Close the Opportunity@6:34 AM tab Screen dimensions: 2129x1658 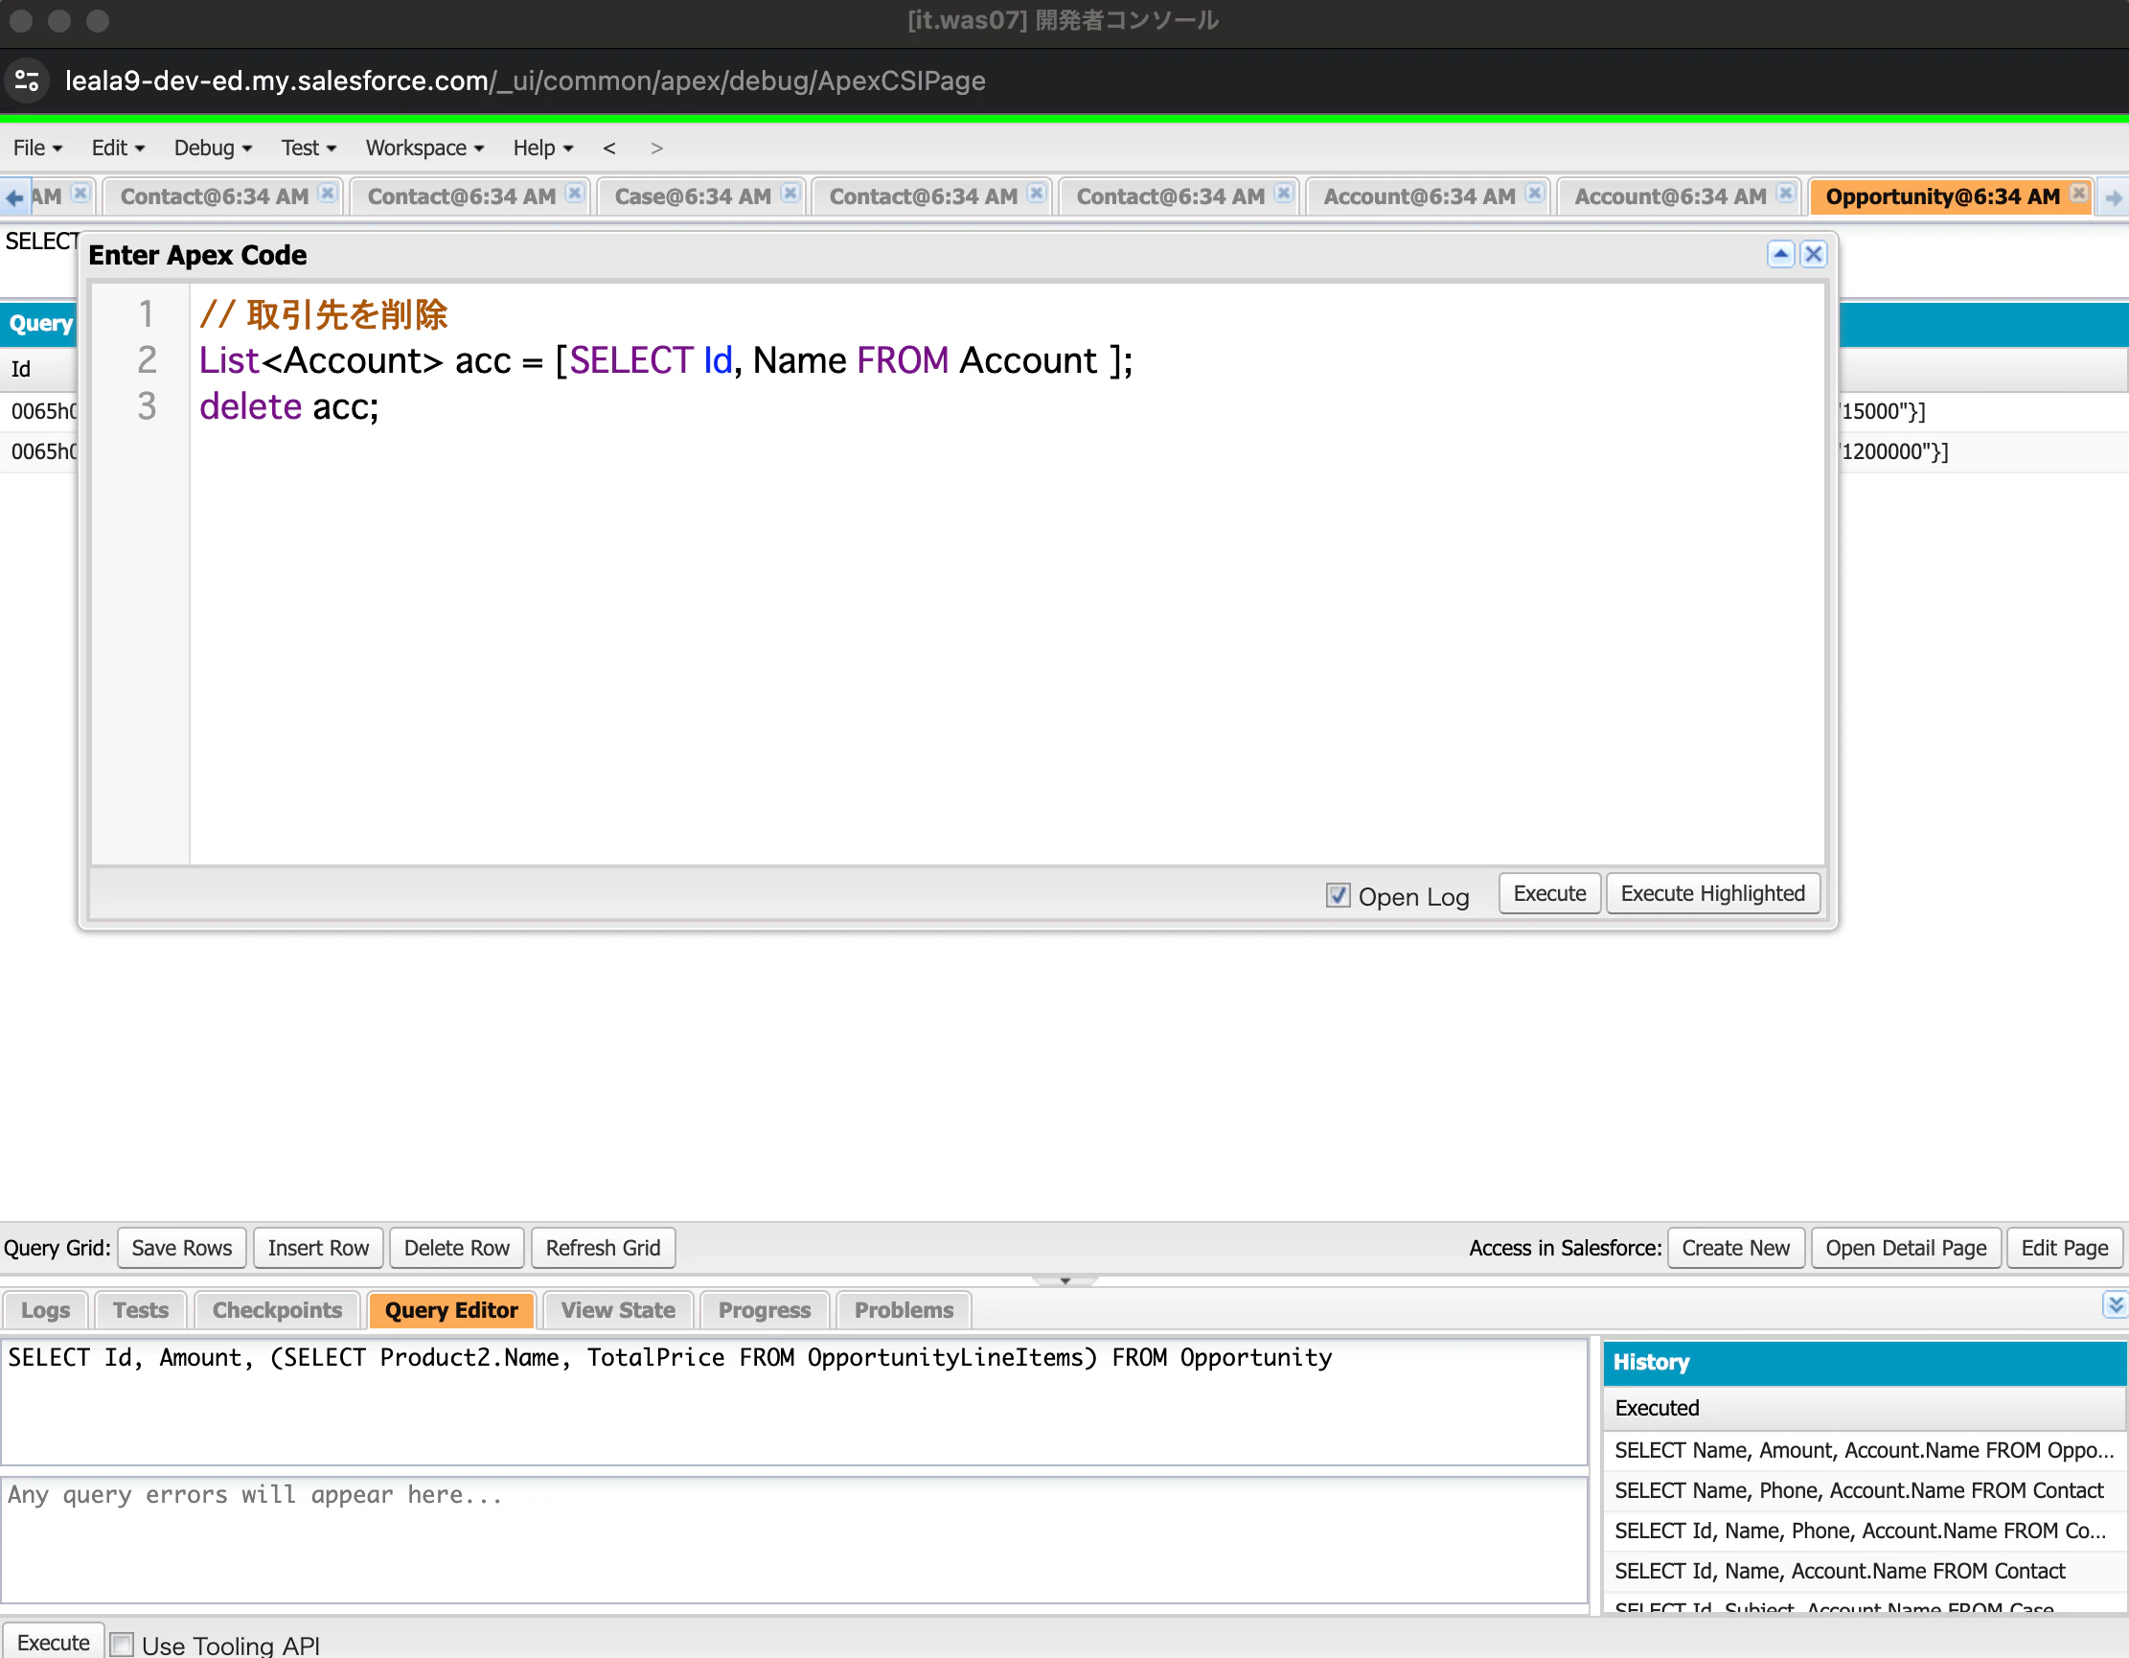pyautogui.click(x=2078, y=193)
